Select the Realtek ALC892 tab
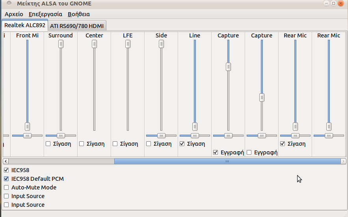This screenshot has height=217, width=348. (x=24, y=25)
